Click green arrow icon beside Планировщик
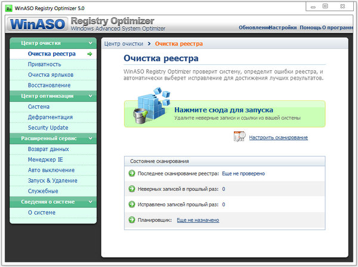358x267 pixels. [x=132, y=220]
